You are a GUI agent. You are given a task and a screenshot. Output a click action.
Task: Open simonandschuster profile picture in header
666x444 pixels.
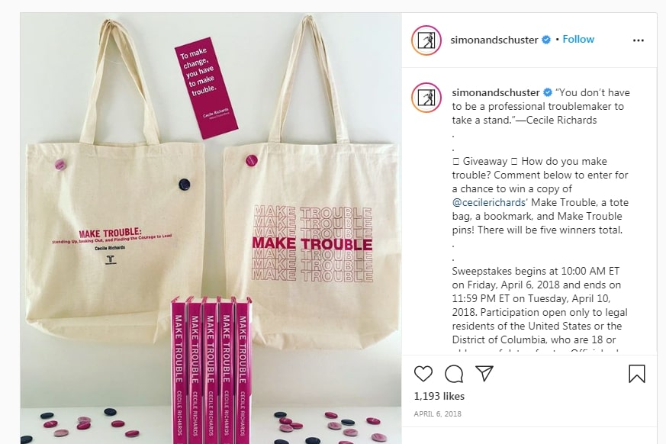[x=426, y=40]
